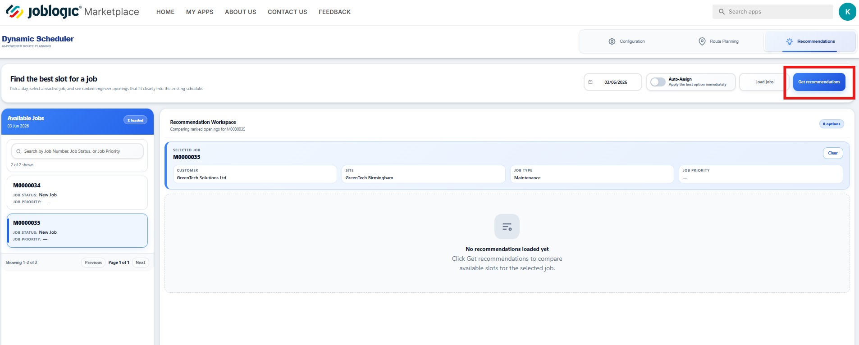Click the empty-state list icon in workspace
The width and height of the screenshot is (859, 345).
tap(507, 227)
